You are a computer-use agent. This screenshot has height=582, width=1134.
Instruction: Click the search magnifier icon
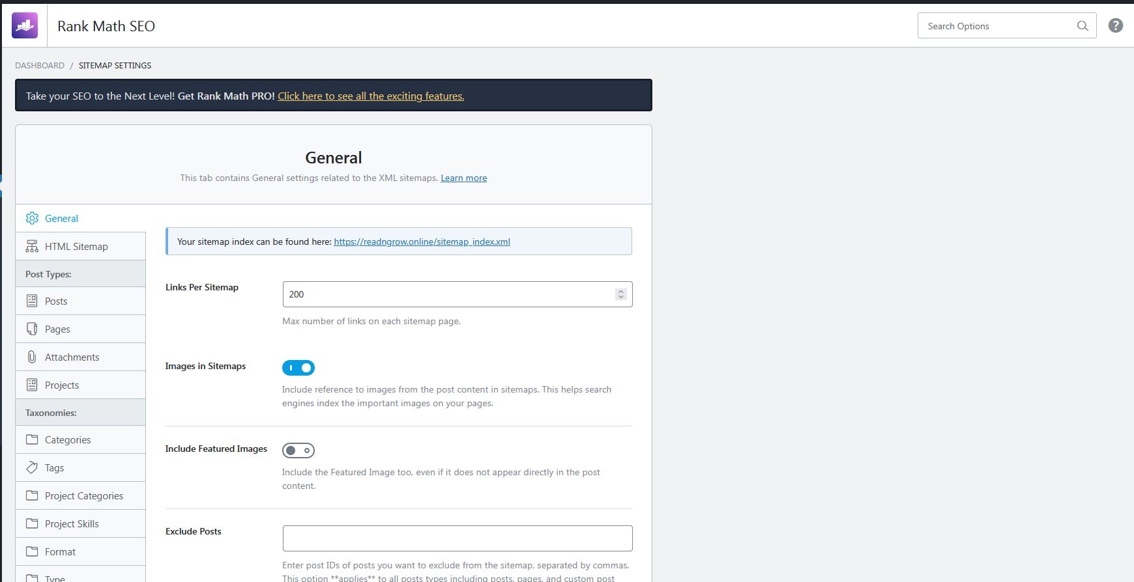coord(1083,26)
